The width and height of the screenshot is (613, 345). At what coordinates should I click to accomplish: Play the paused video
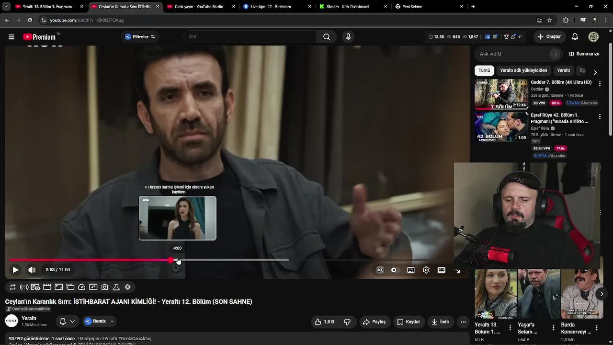click(15, 270)
